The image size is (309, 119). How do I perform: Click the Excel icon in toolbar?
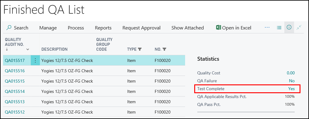click(x=218, y=28)
